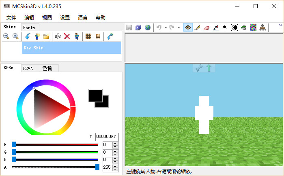Click the blue navigate-up arrow icon
Image resolution: width=284 pixels, height=176 pixels.
pos(28,36)
